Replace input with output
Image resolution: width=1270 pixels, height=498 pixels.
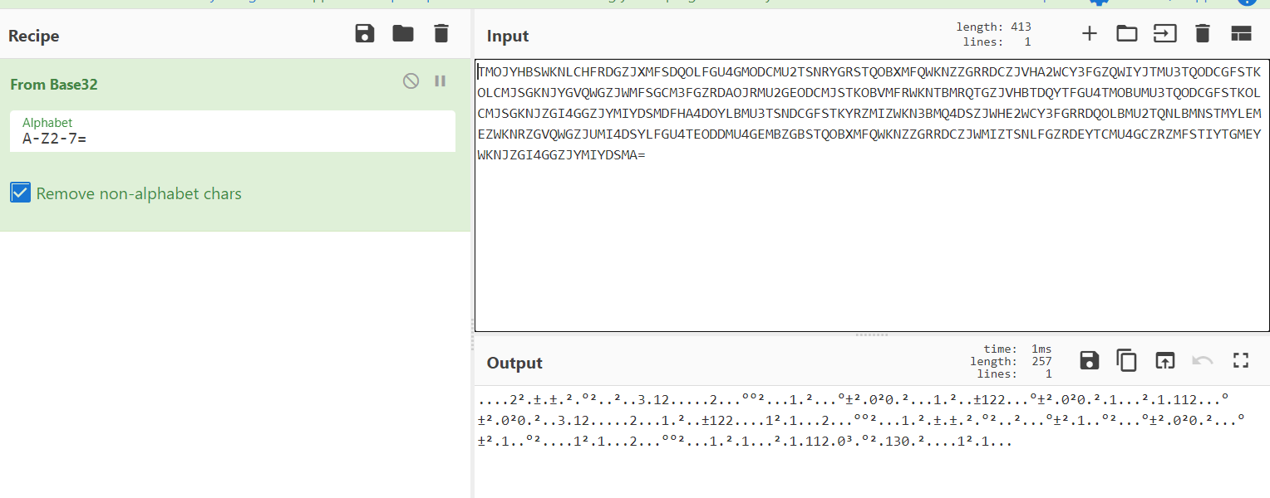point(1164,360)
